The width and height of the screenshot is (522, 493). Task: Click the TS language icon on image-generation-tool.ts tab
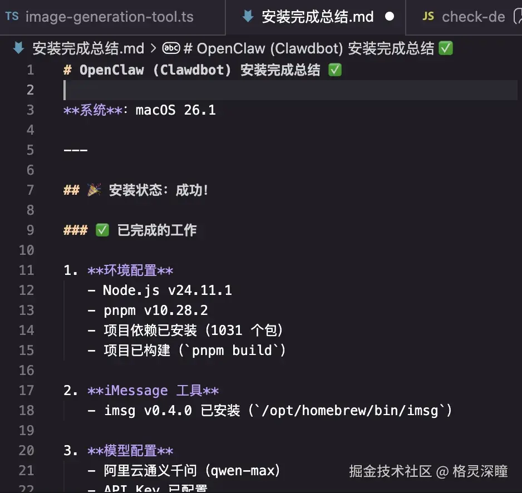pos(12,16)
